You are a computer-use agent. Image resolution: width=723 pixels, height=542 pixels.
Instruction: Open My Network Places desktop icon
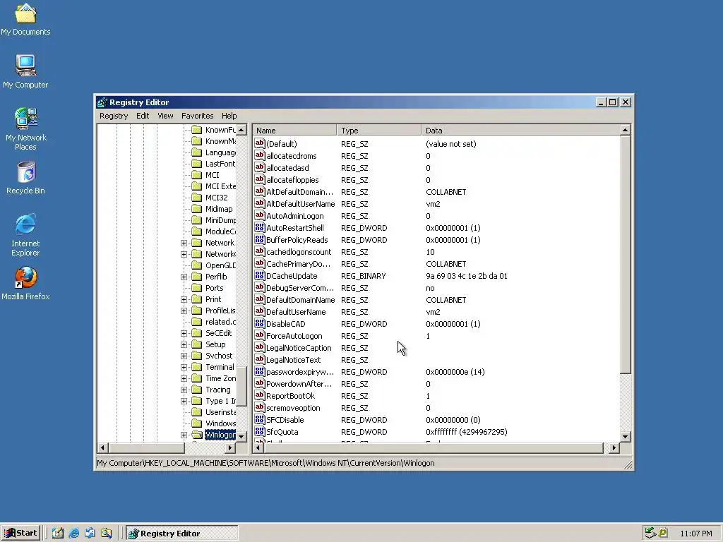pos(25,128)
